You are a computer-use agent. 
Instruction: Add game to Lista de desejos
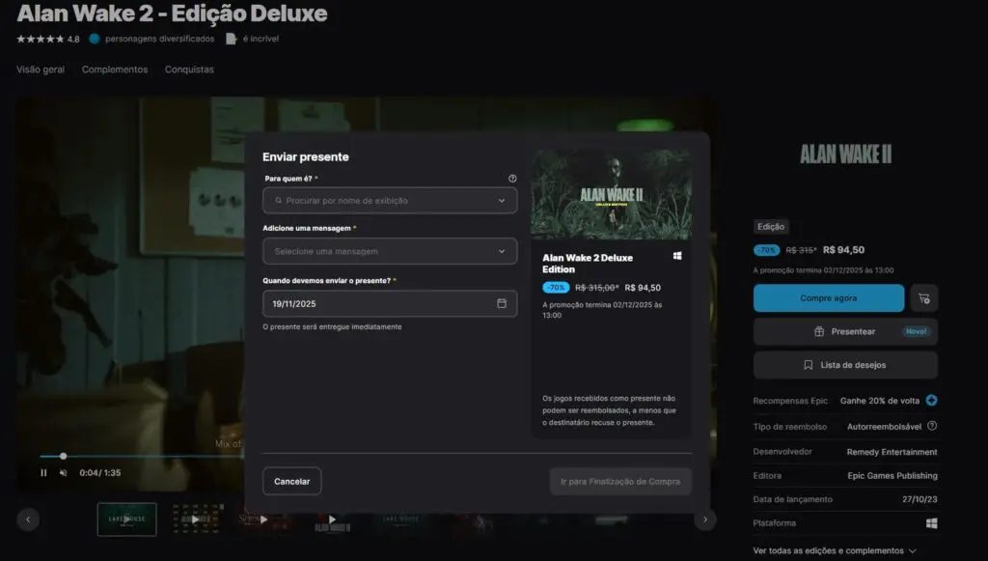(x=845, y=365)
